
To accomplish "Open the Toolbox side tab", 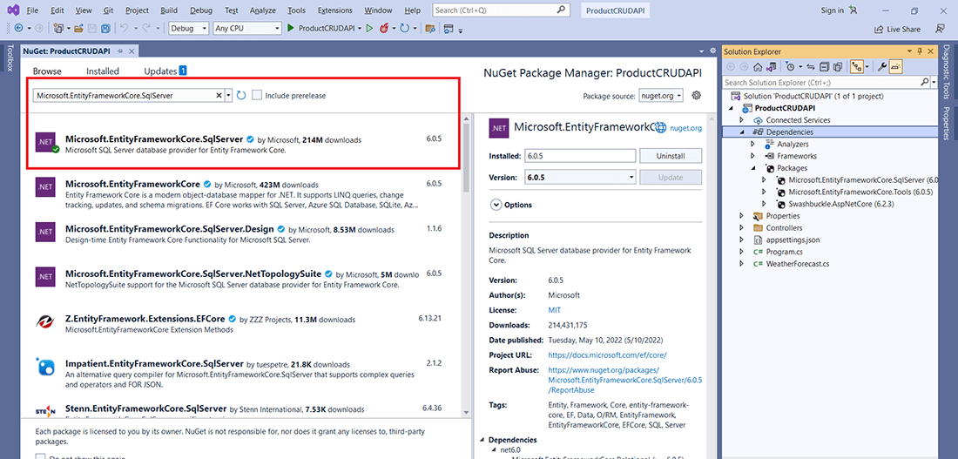I will point(10,58).
